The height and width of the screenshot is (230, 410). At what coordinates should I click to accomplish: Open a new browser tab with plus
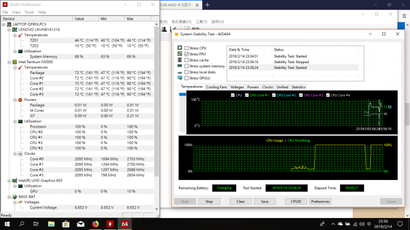(x=207, y=5)
